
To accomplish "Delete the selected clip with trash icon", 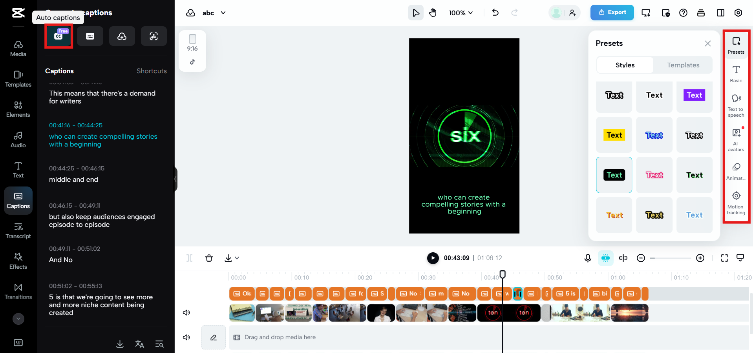I will [209, 258].
